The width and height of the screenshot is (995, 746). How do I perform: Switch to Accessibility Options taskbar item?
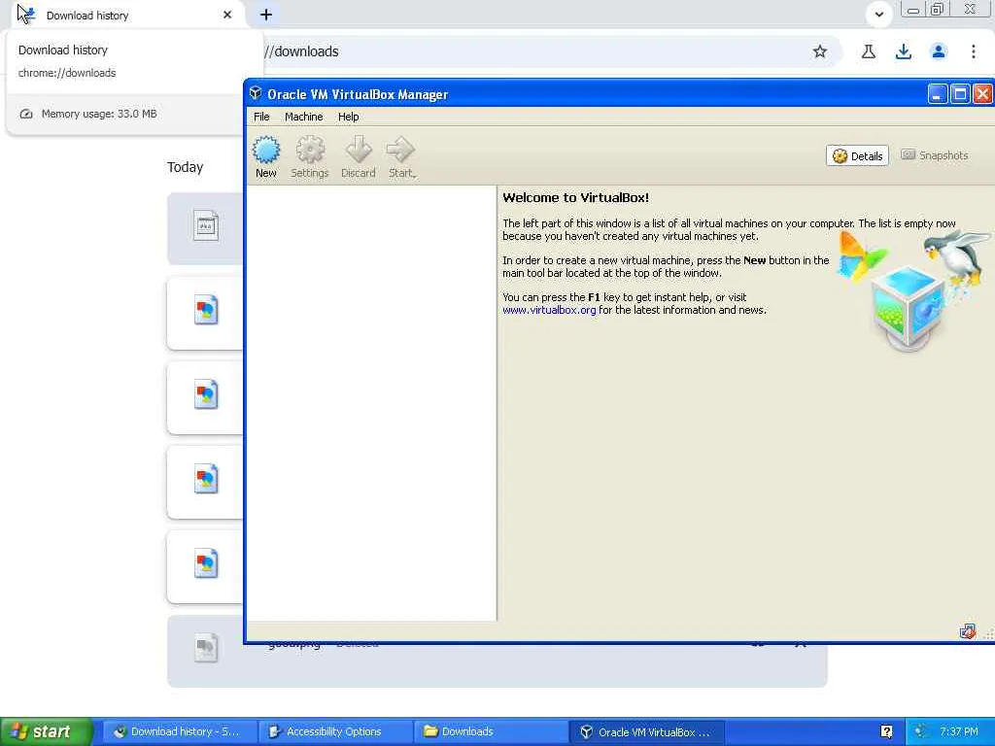(335, 731)
